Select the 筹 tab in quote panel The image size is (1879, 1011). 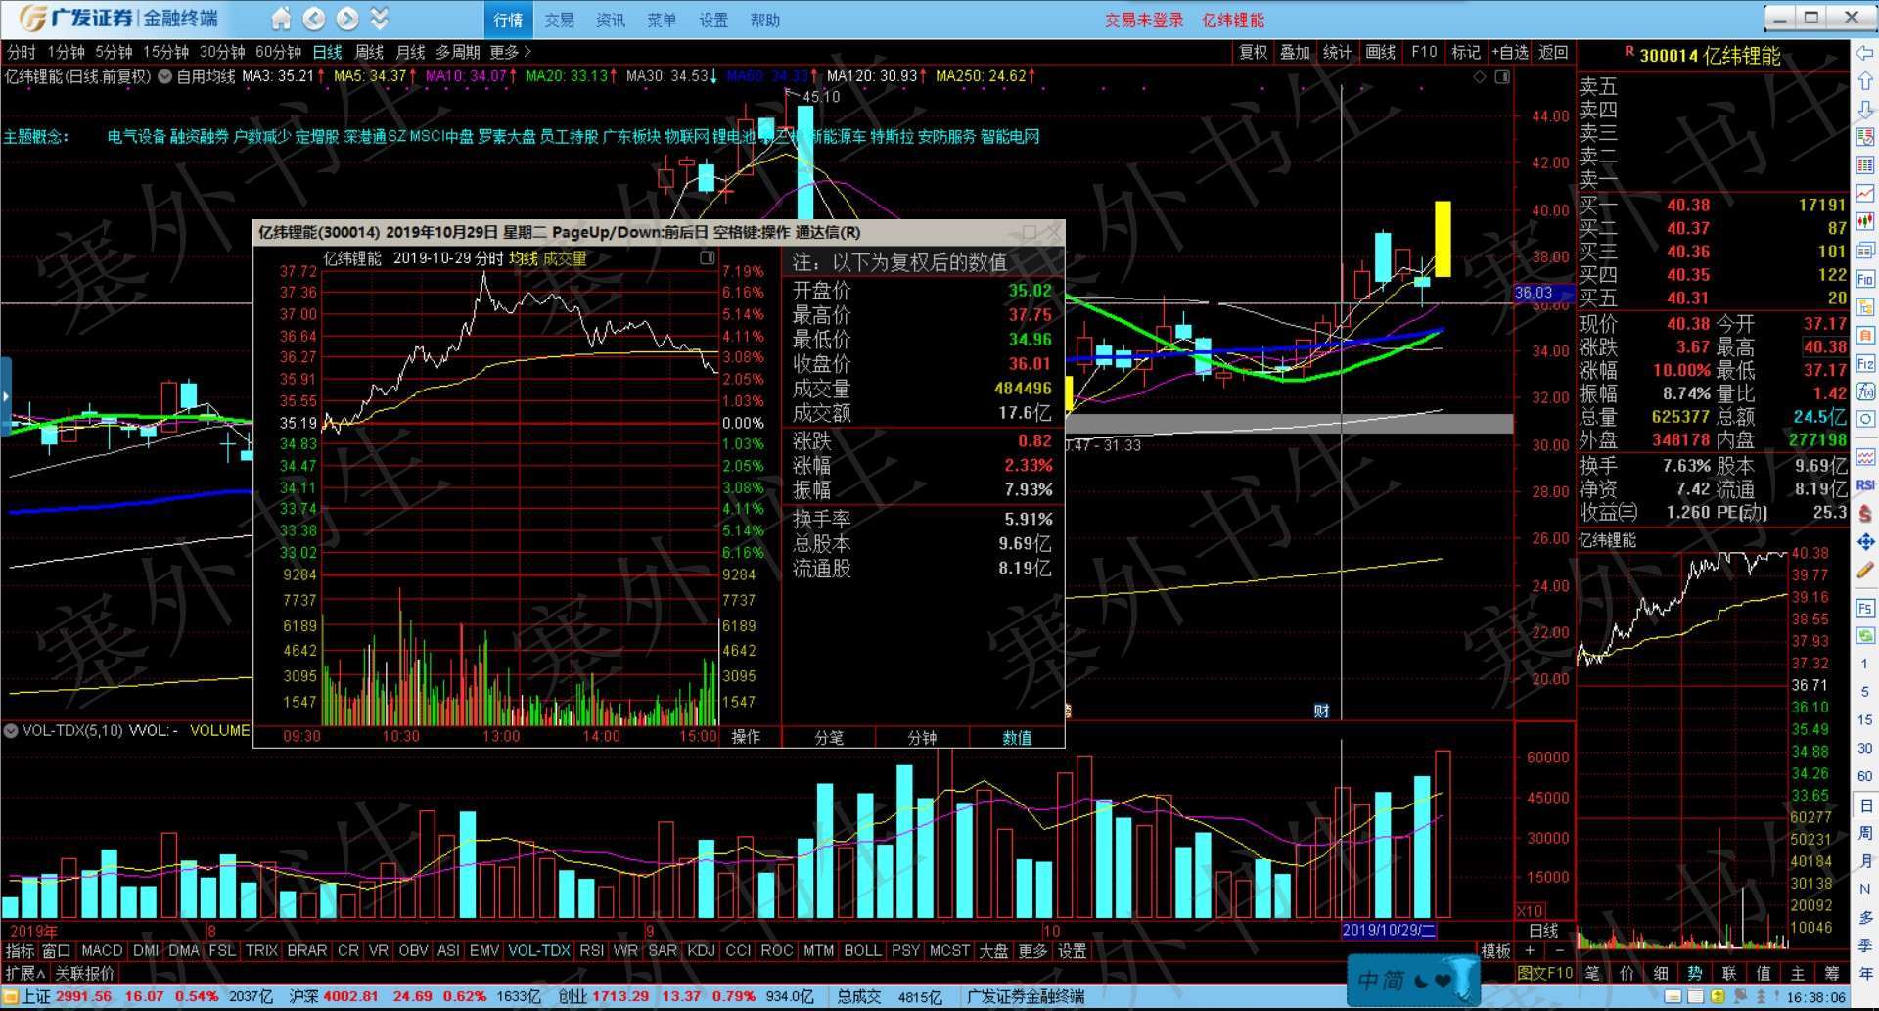(x=1832, y=973)
